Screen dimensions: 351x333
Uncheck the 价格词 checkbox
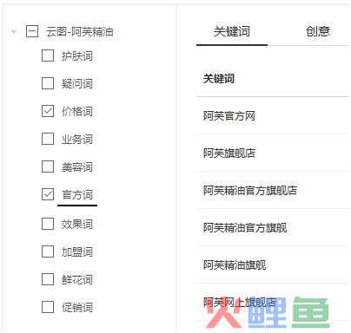[48, 111]
